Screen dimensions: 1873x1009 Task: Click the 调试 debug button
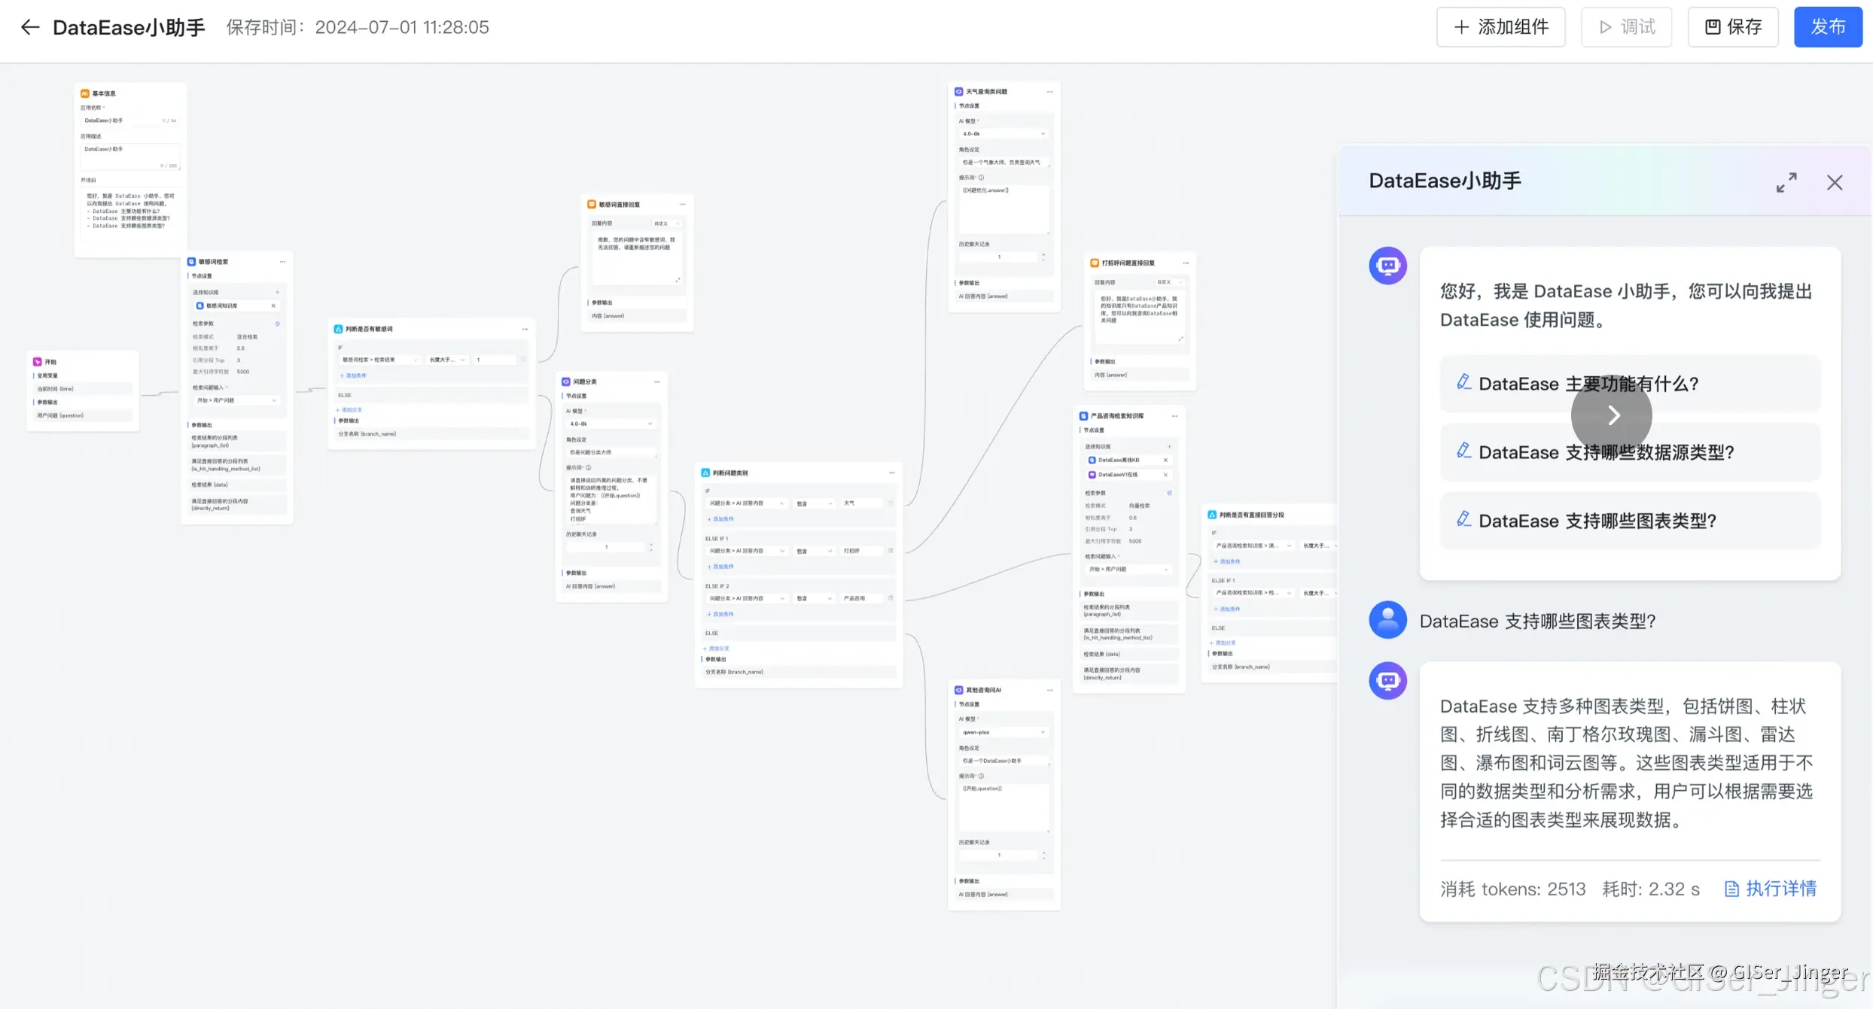[1626, 28]
